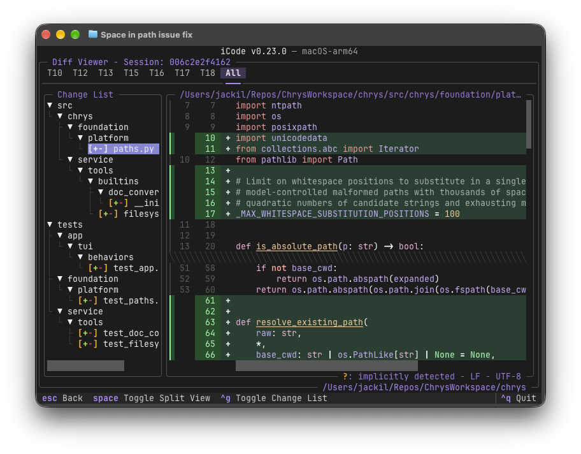Image resolution: width=581 pixels, height=454 pixels.
Task: Click the [+-] marker beside paths.py
Action: 98,149
